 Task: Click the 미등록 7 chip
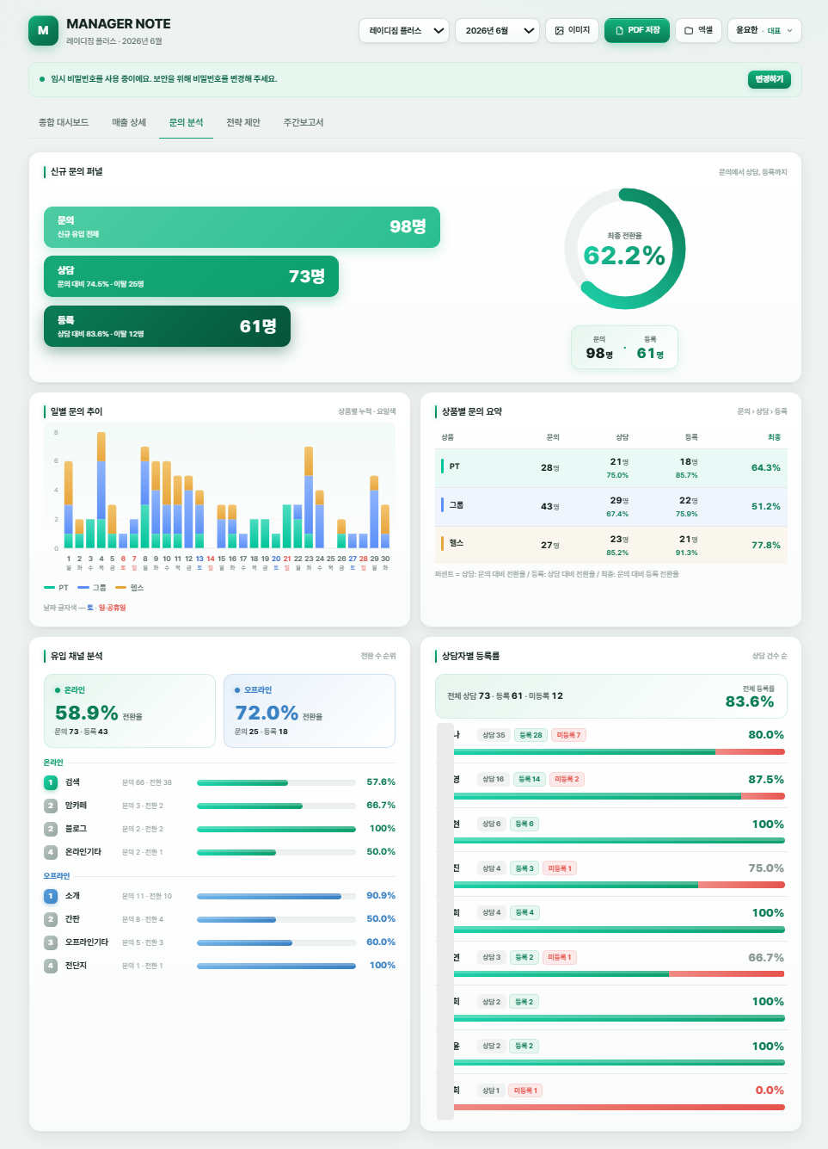coord(568,735)
